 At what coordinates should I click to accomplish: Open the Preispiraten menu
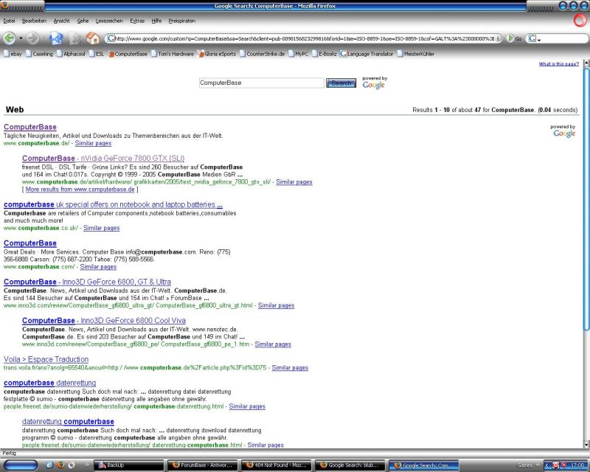pyautogui.click(x=181, y=21)
